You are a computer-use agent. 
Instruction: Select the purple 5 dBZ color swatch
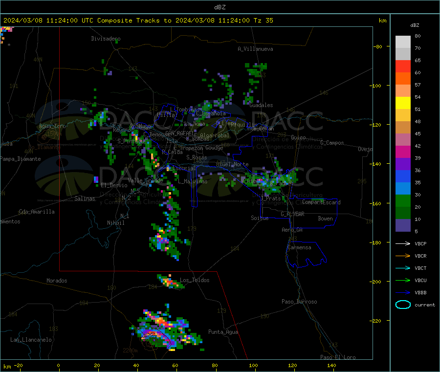coord(403,225)
